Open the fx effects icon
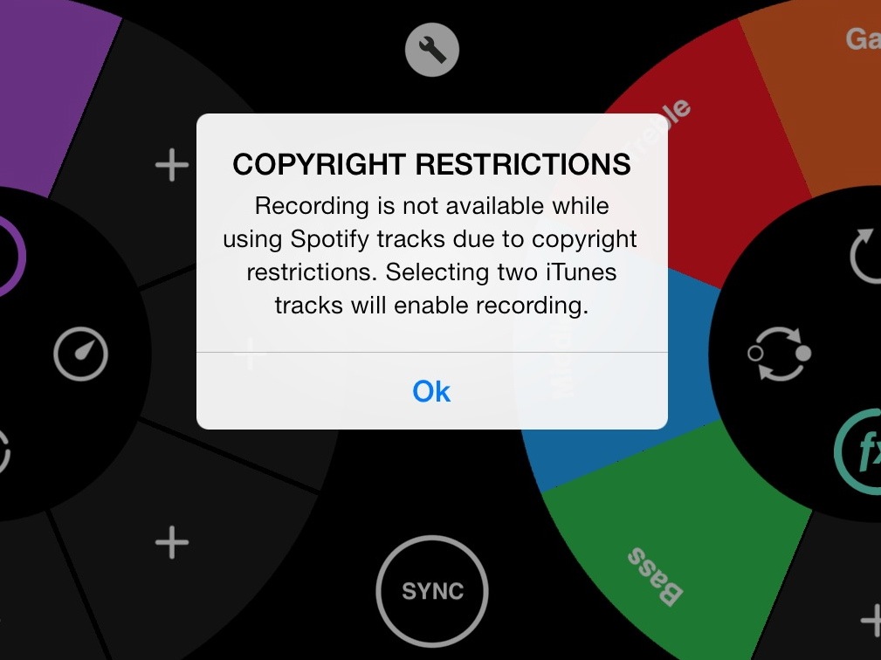881x660 pixels. [860, 451]
